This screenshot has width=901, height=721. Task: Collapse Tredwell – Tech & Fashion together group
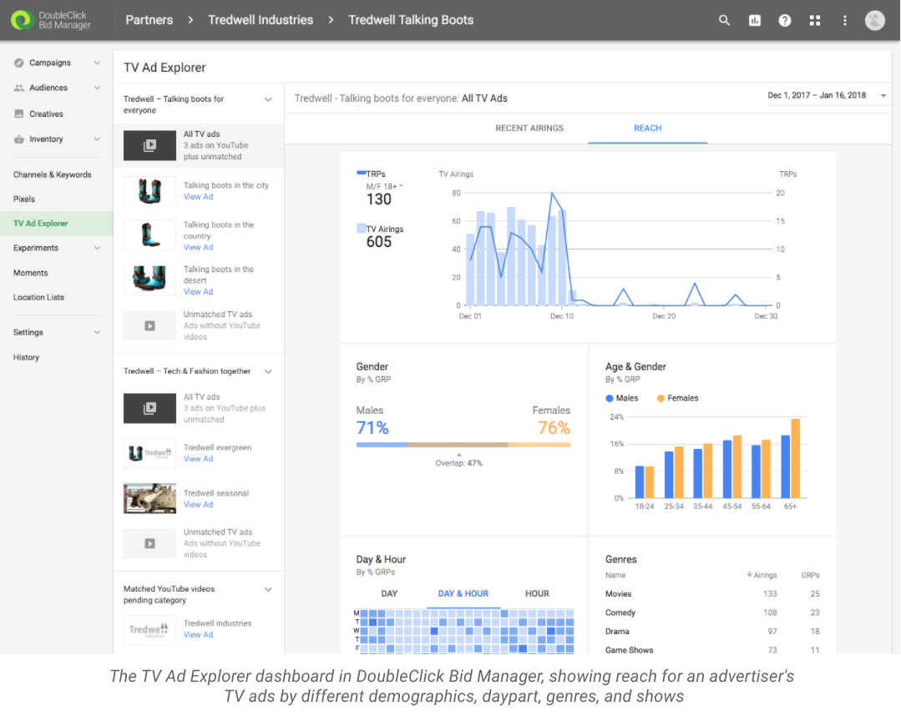[x=268, y=371]
